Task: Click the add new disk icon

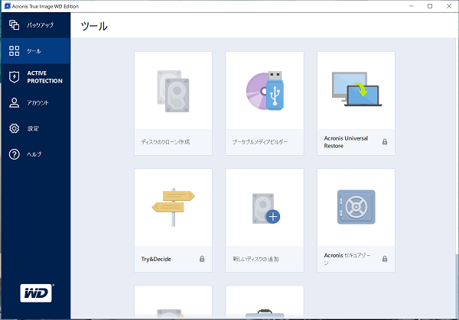Action: pyautogui.click(x=265, y=207)
